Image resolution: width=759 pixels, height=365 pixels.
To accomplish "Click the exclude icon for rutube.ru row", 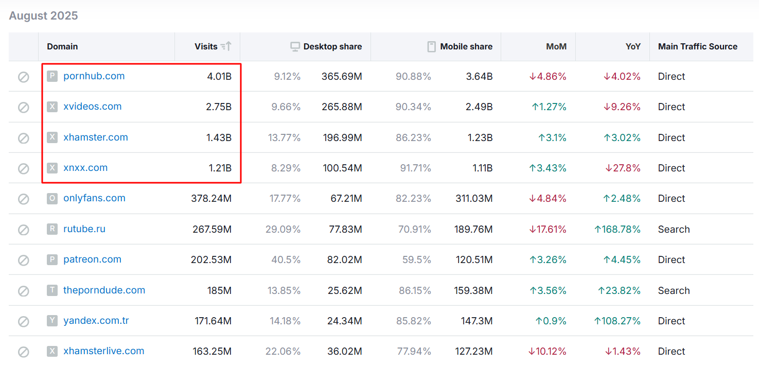I will coord(24,230).
